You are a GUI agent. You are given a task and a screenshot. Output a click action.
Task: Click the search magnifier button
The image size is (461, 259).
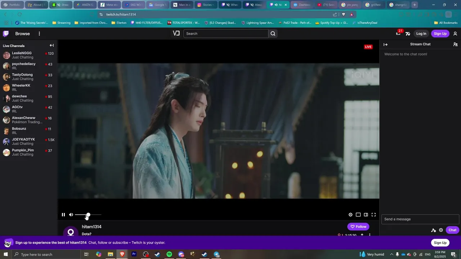[273, 33]
